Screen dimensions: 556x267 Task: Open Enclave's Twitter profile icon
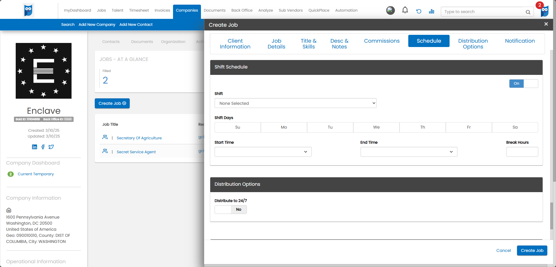(51, 147)
